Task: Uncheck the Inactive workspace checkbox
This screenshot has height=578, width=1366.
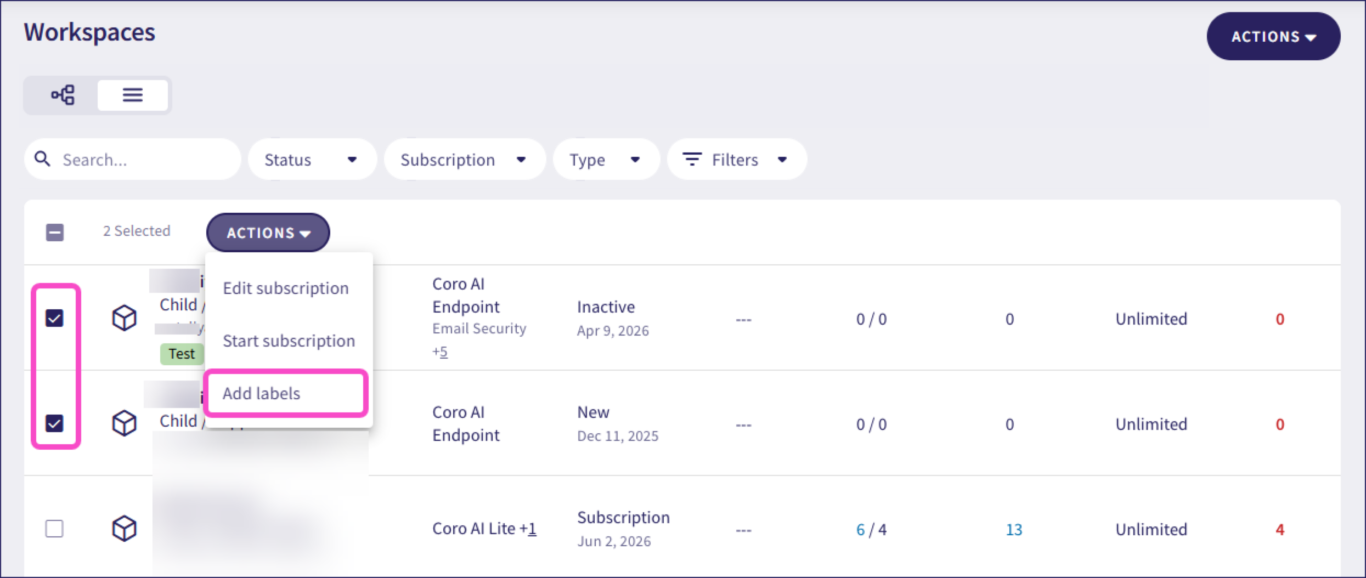Action: [x=54, y=318]
